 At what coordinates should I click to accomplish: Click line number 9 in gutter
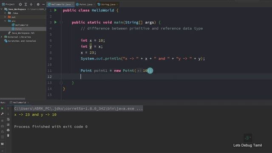51,59
